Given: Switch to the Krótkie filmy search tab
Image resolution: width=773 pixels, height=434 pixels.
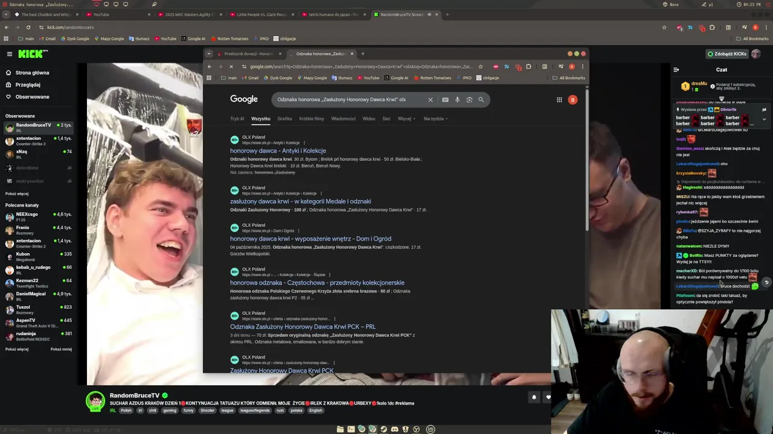Looking at the screenshot, I should pyautogui.click(x=312, y=119).
